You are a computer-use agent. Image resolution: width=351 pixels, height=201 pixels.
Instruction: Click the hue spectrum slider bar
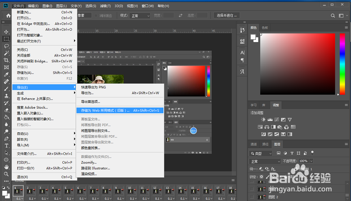coord(342,64)
